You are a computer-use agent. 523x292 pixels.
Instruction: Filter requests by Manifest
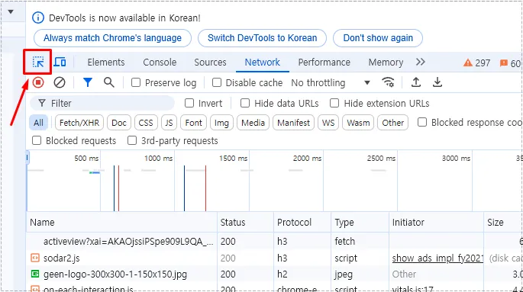[293, 123]
